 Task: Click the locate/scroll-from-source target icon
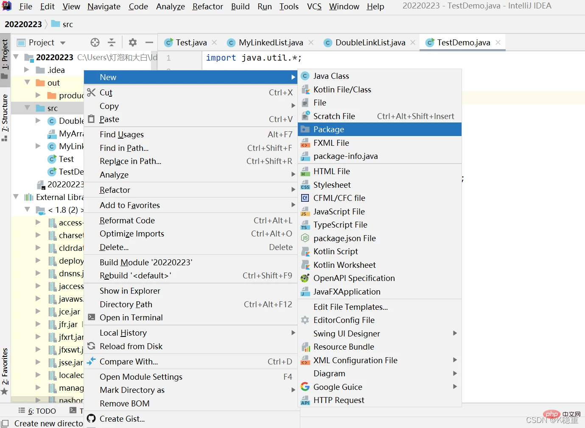(95, 42)
